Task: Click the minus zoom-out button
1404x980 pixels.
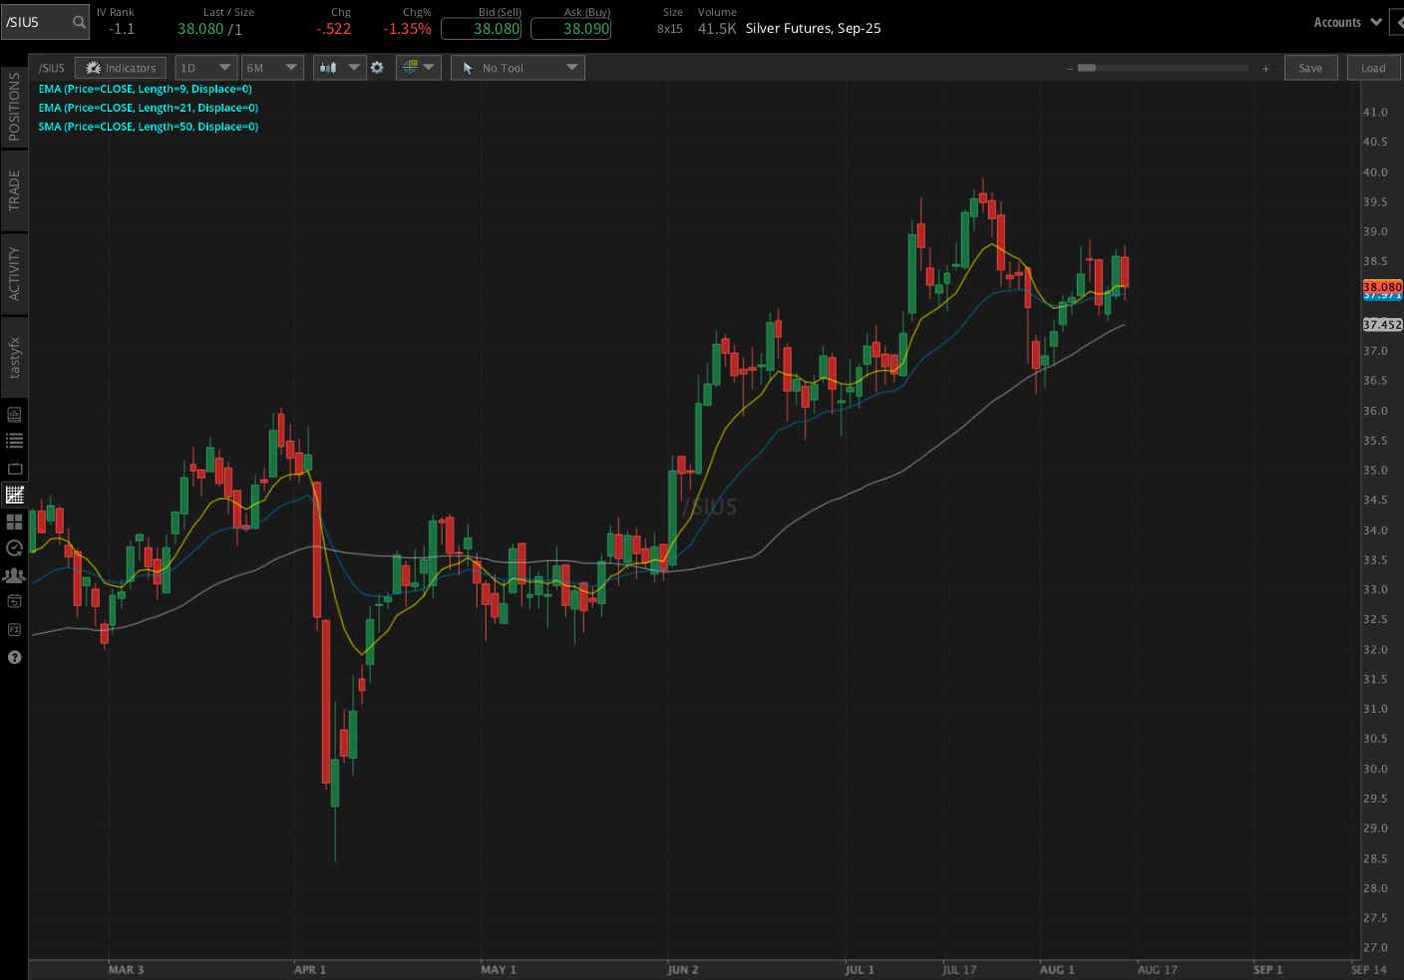Action: [x=1069, y=68]
